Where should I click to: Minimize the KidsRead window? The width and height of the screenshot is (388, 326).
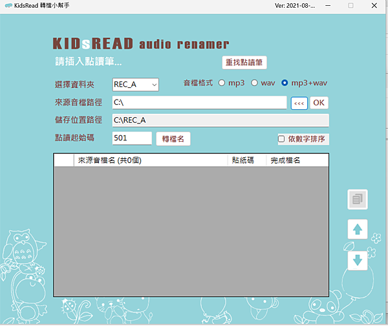328,5
